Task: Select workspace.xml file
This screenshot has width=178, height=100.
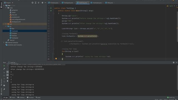Action: pos(16,22)
